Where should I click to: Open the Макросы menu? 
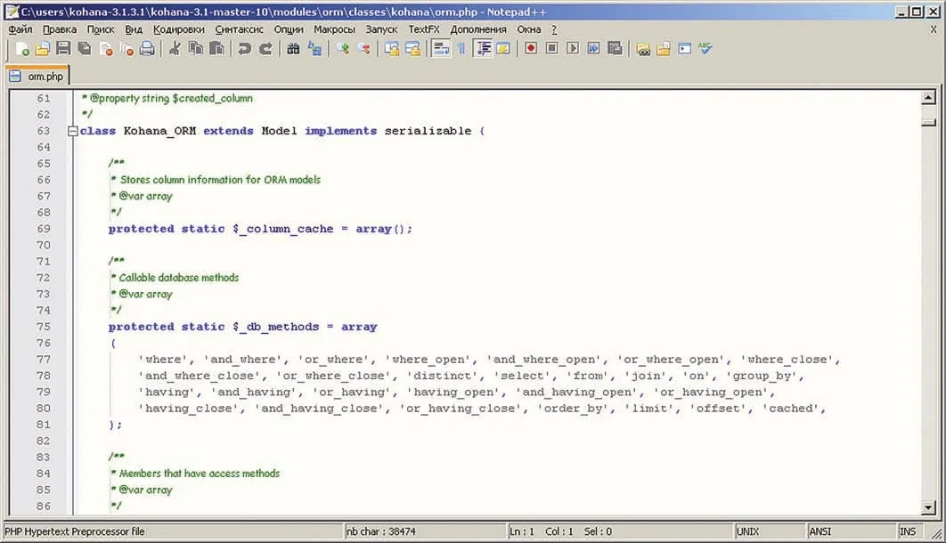point(334,28)
